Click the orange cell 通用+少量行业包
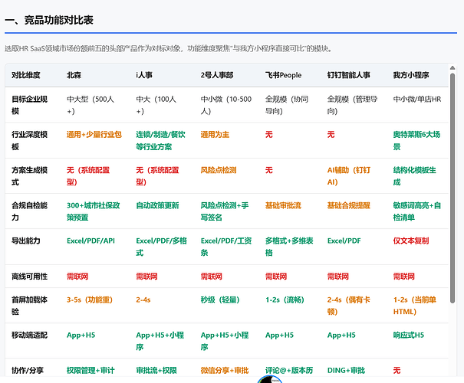This screenshot has height=383, width=464. pyautogui.click(x=94, y=135)
